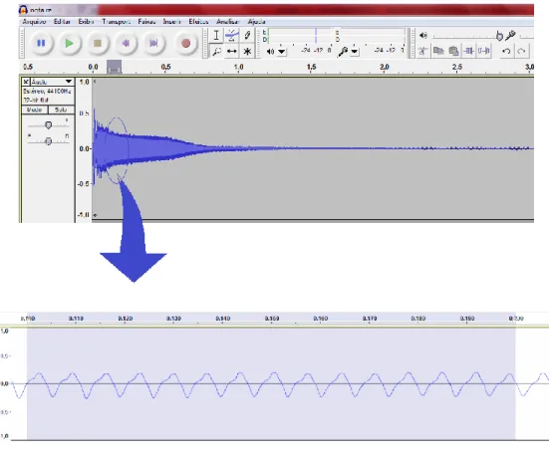Image resolution: width=549 pixels, height=451 pixels.
Task: Start playback with the green Play button
Action: click(x=70, y=43)
